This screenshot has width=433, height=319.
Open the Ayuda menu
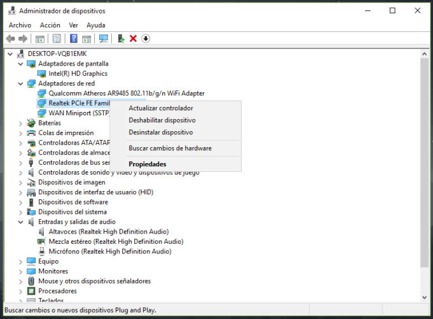click(96, 25)
